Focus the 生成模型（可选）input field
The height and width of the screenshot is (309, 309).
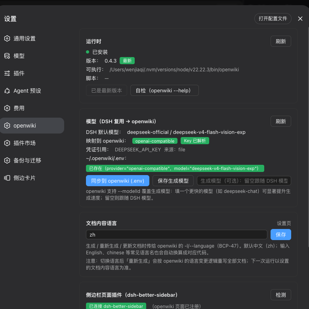coord(244,181)
